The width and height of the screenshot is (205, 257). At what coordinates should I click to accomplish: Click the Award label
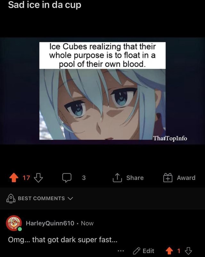(186, 178)
